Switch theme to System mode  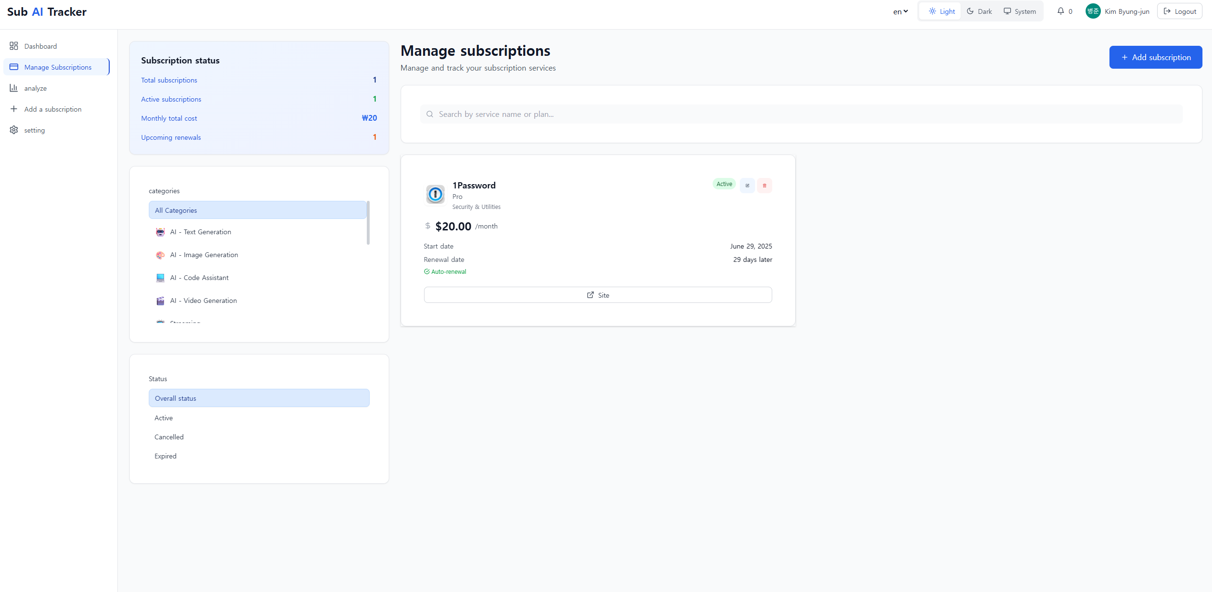coord(1020,11)
